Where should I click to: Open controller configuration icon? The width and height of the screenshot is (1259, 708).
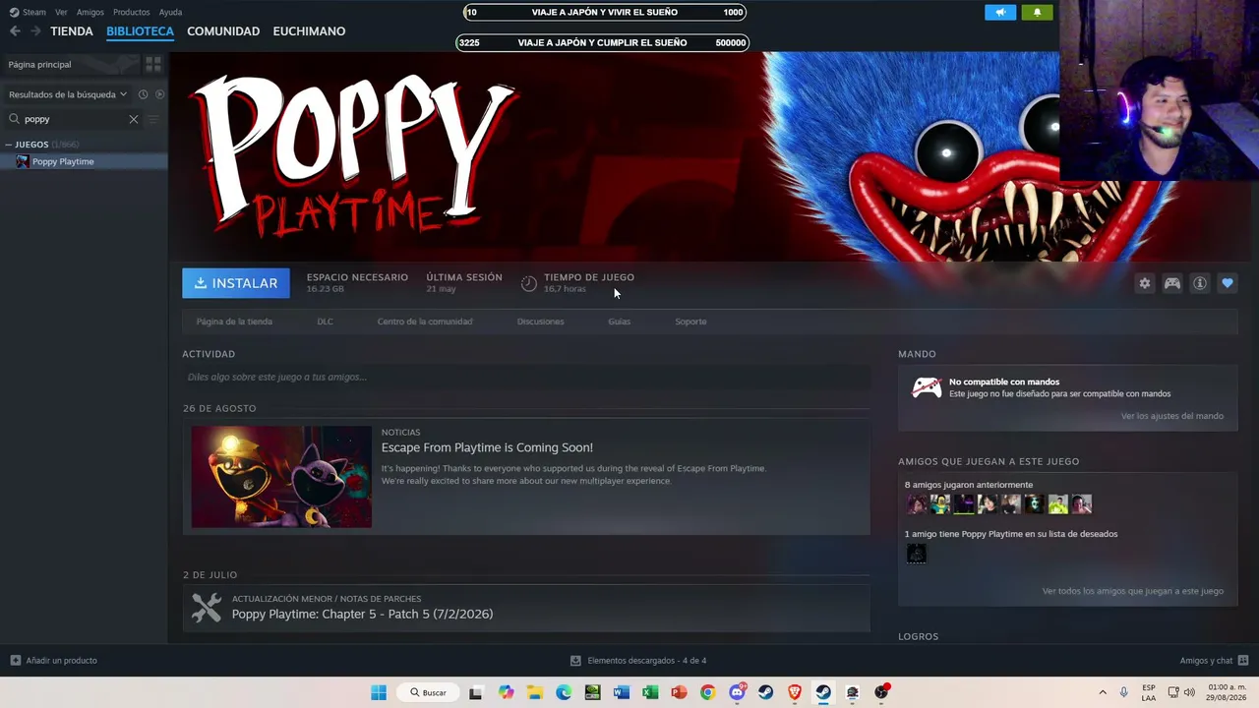click(1172, 283)
